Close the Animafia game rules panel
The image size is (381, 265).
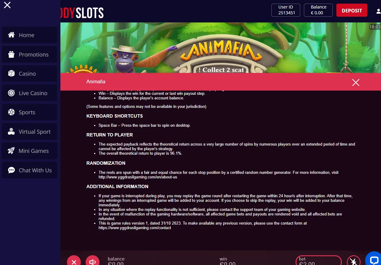356,82
